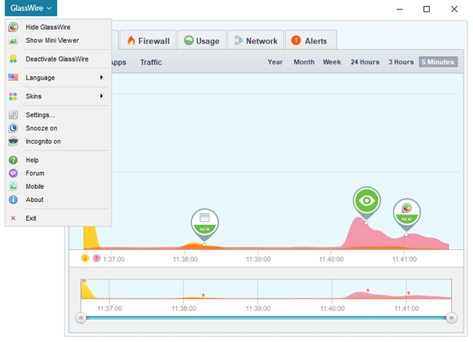Image resolution: width=473 pixels, height=342 pixels.
Task: Set graph range to Year
Action: [x=275, y=62]
